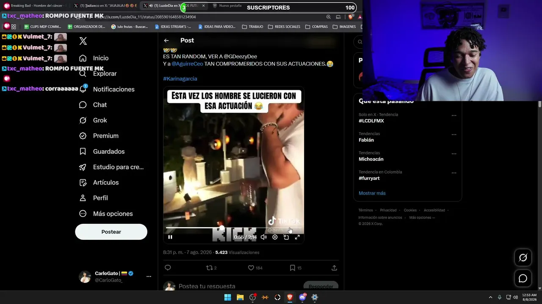Enter fullscreen video mode
This screenshot has width=542, height=304.
(297, 237)
